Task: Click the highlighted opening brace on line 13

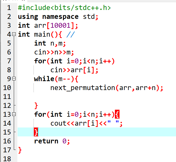Action: [117, 115]
